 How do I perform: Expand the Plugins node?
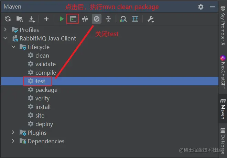click(13, 132)
